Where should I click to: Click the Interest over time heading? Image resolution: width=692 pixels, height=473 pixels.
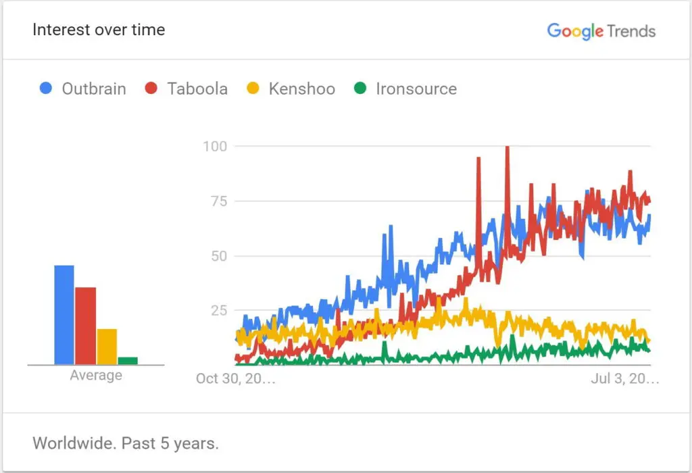click(x=99, y=30)
